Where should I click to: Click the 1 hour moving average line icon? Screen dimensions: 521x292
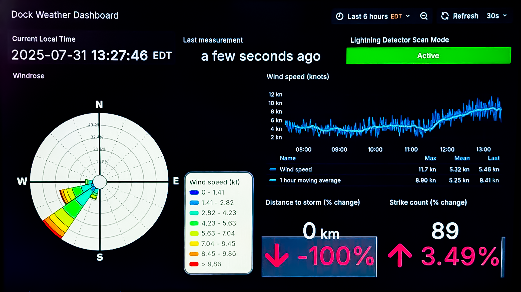(273, 180)
